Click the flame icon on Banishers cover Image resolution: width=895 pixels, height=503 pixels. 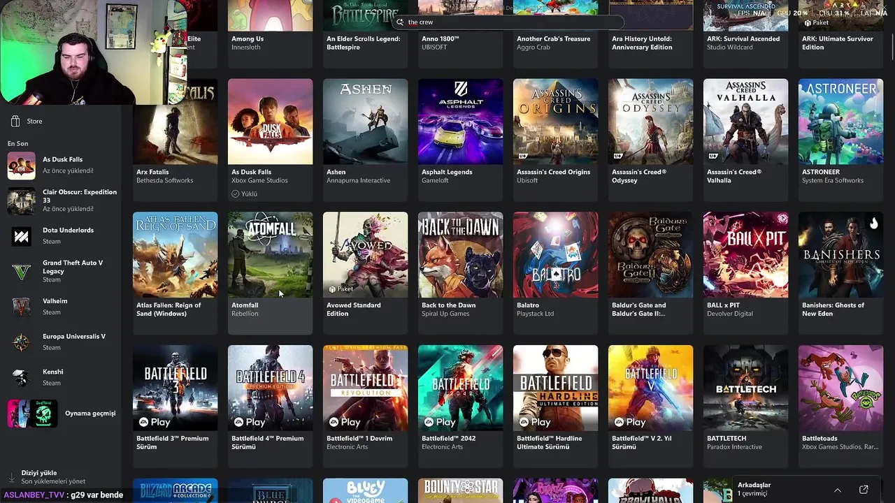tap(873, 223)
